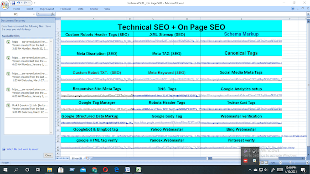
Task: Open Excel Help icon in ribbon
Action: click(293, 9)
